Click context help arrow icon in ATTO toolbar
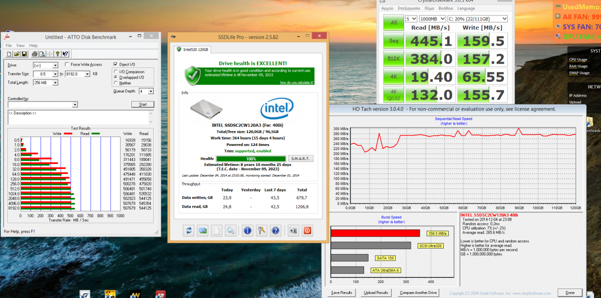 pos(65,54)
